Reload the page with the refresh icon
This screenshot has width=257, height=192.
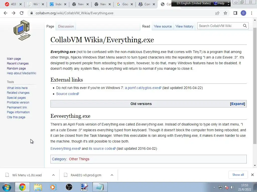click(22, 13)
